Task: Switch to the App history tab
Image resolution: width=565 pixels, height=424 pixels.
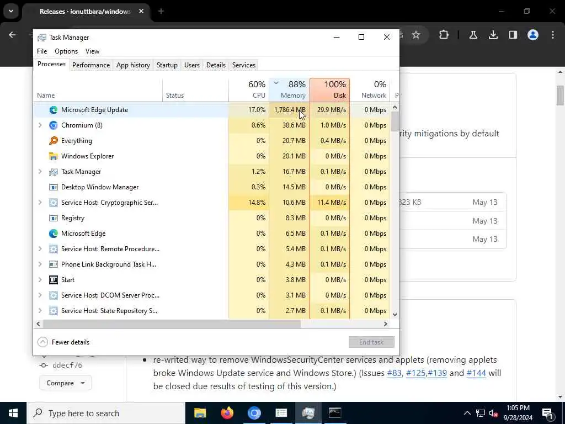Action: click(x=133, y=65)
